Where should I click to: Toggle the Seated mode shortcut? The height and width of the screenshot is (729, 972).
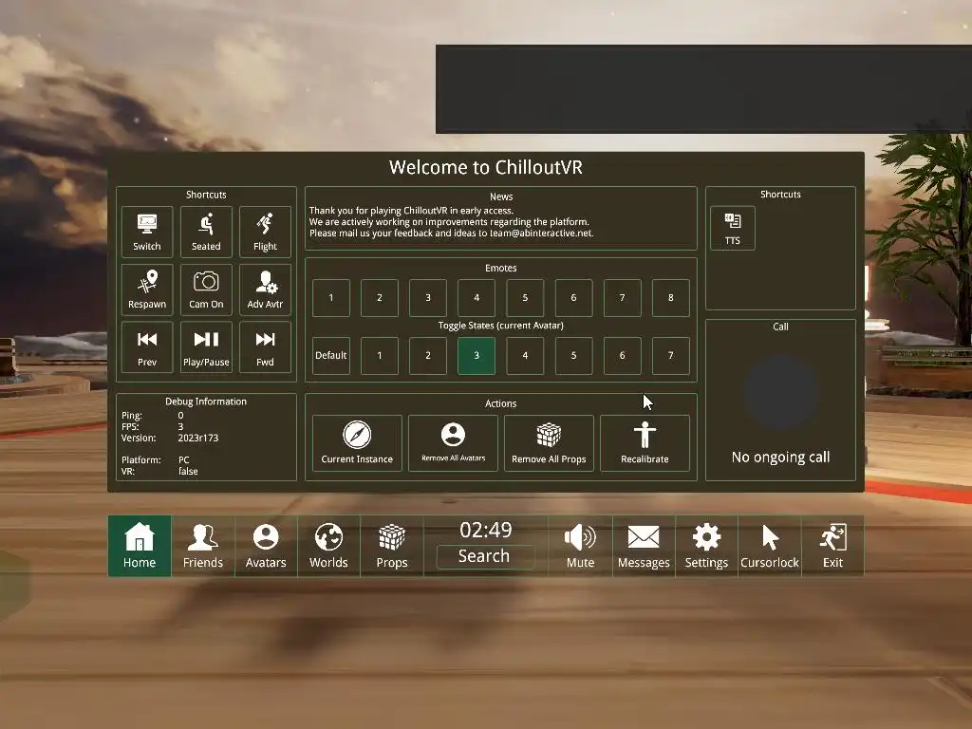[x=206, y=232]
